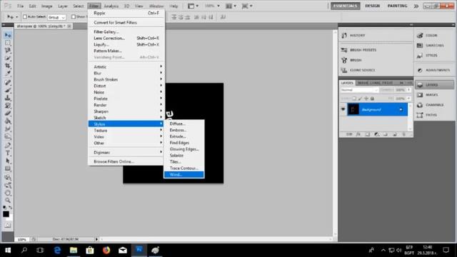This screenshot has width=457, height=257.
Task: Choose Wind from Stylize submenu
Action: (184, 174)
